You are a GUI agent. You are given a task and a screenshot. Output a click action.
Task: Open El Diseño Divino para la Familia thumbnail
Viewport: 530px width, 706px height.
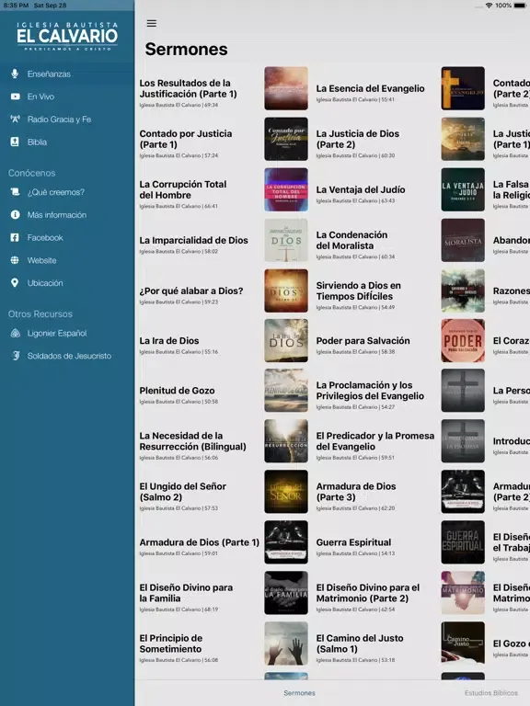pos(286,593)
